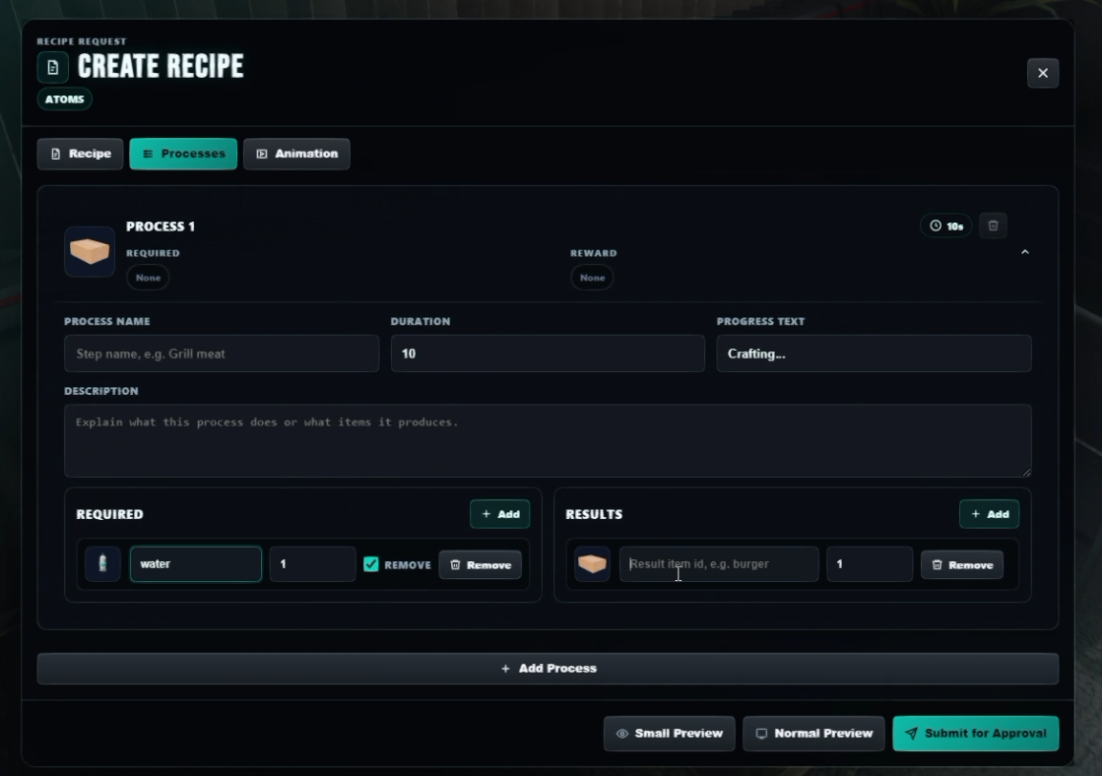The height and width of the screenshot is (776, 1102).
Task: Click the 10s clock duration badge
Action: click(x=946, y=226)
